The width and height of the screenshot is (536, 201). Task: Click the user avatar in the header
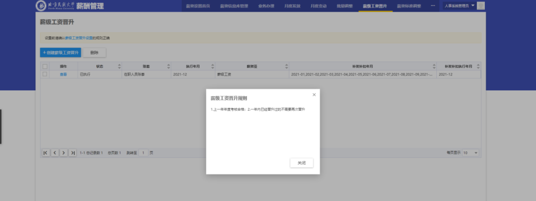point(480,5)
